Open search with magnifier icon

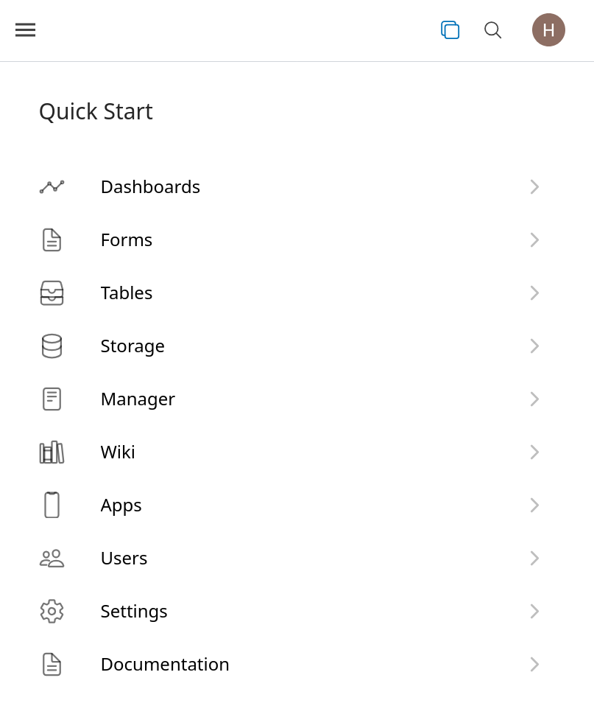click(492, 30)
